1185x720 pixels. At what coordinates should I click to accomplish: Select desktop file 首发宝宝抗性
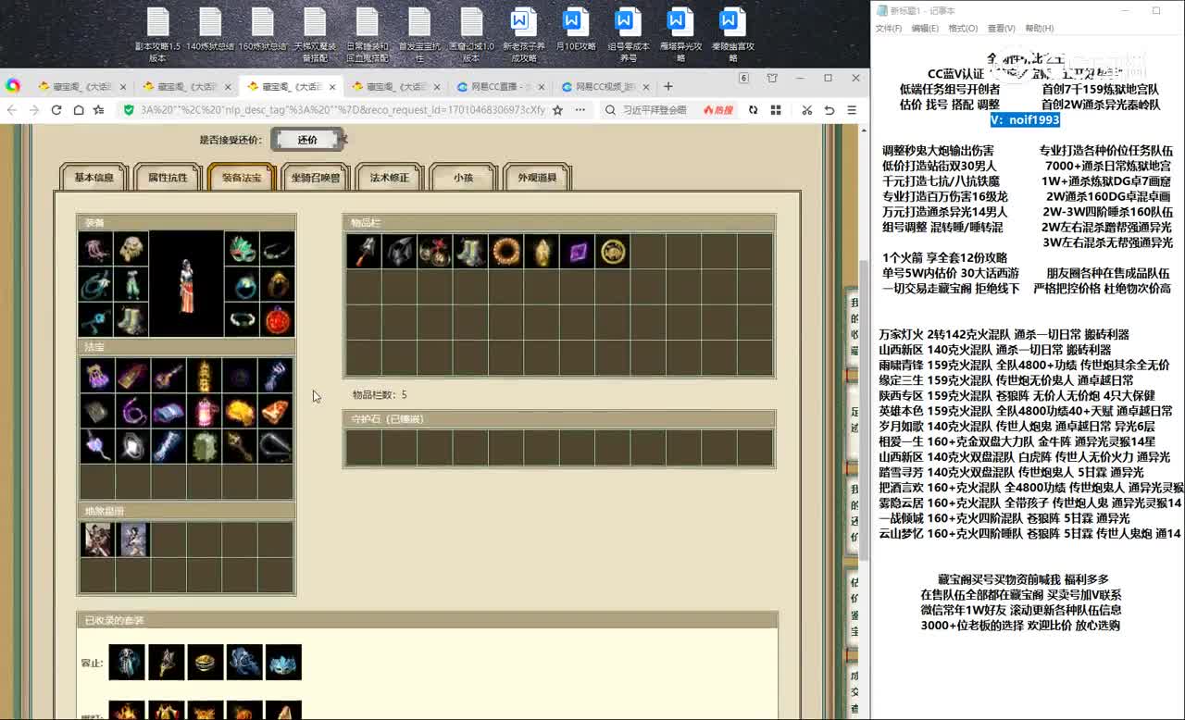click(419, 34)
